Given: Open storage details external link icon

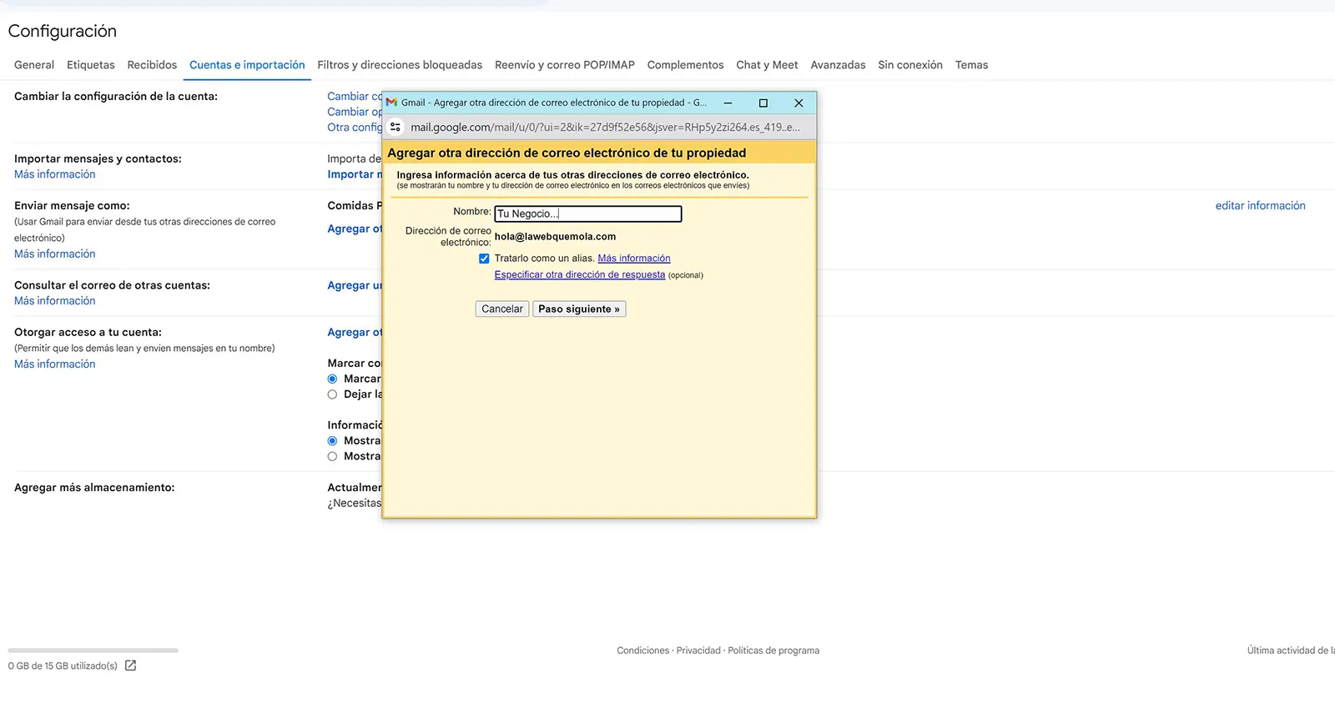Looking at the screenshot, I should (x=130, y=665).
